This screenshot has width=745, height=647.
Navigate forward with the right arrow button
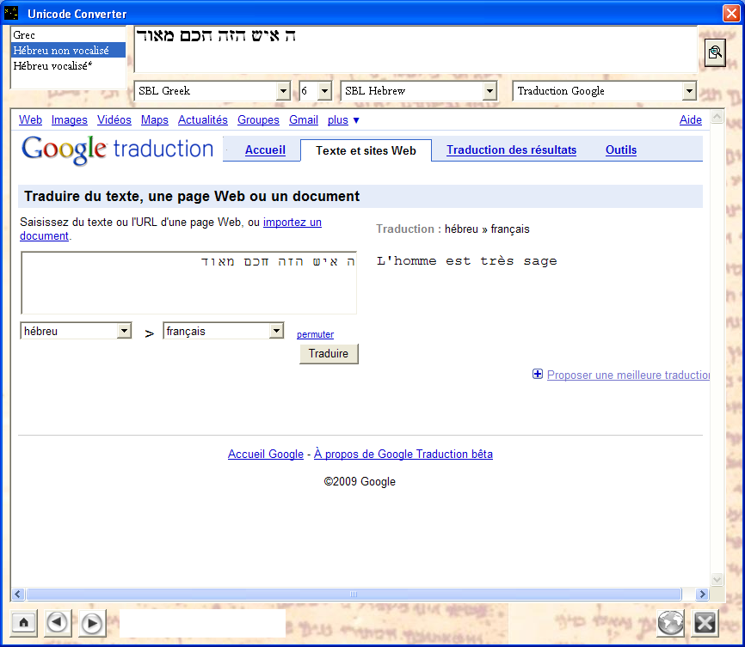[x=92, y=623]
